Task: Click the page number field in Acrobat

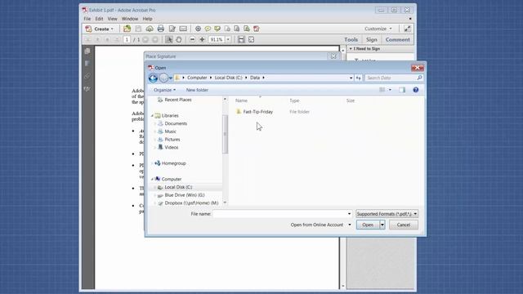Action: click(127, 40)
